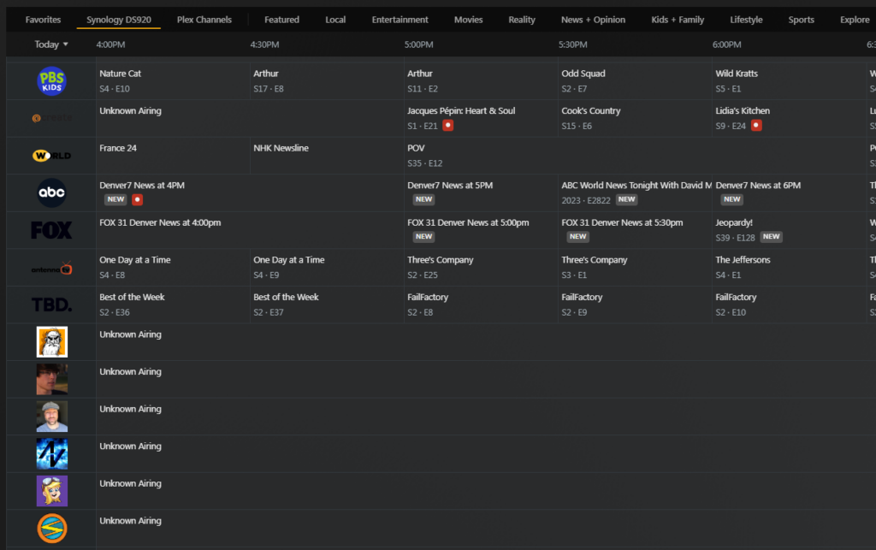Select Three's Company S2 E25
876x550 pixels.
pos(481,268)
